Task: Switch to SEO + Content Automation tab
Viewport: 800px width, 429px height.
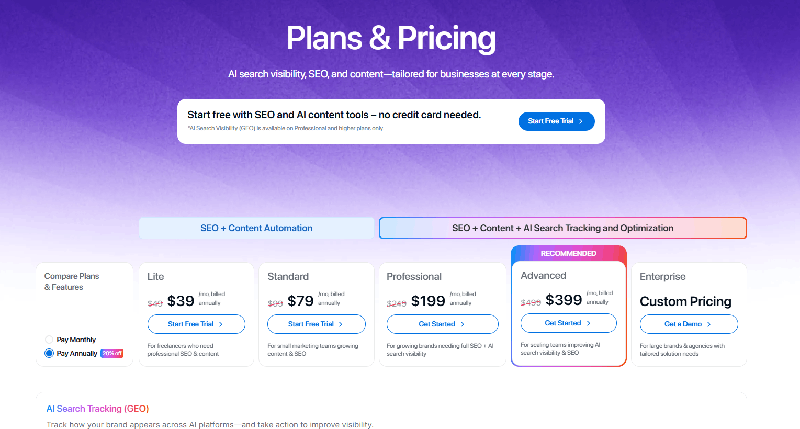Action: click(256, 228)
